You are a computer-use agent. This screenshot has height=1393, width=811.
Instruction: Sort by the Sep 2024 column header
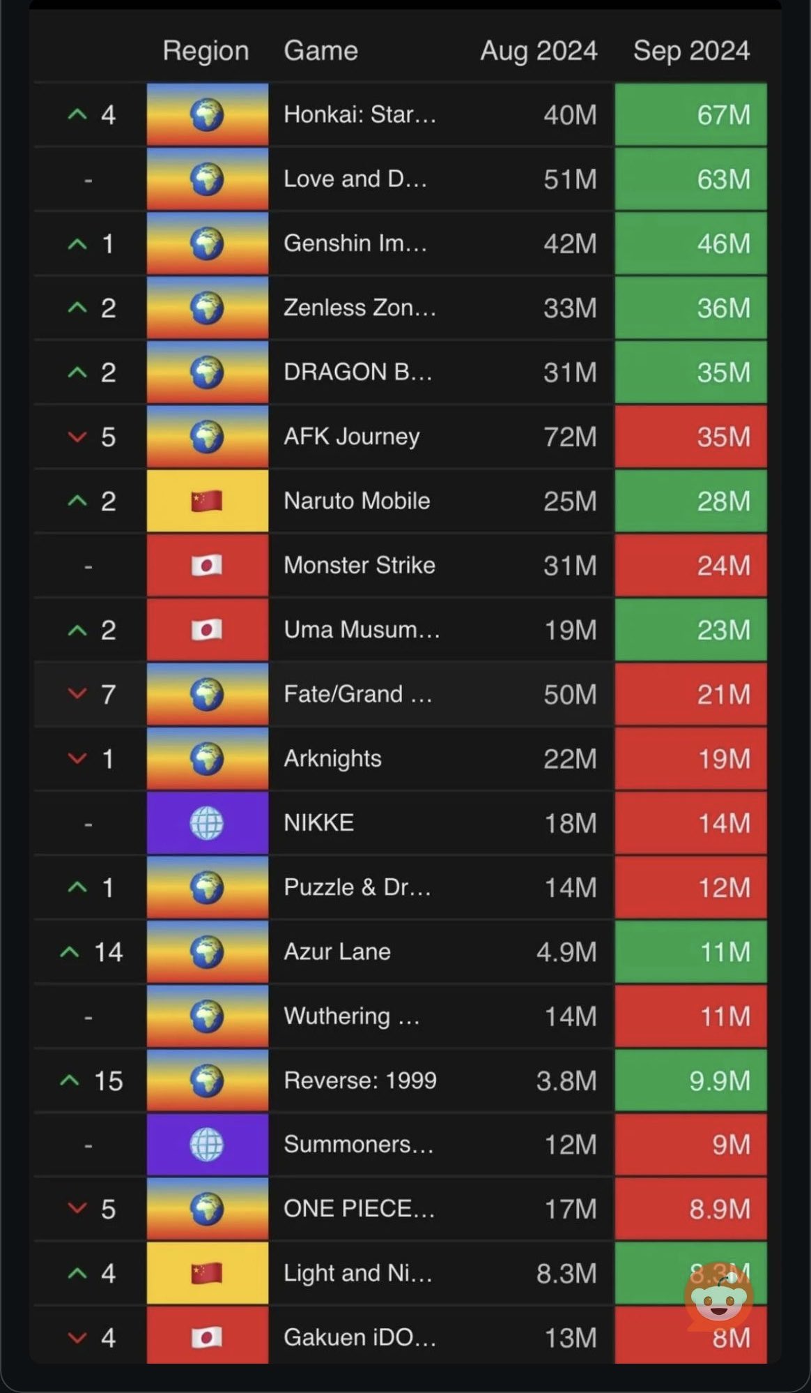point(691,51)
